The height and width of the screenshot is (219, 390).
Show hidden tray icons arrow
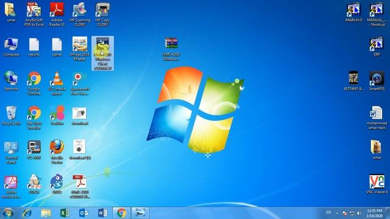click(337, 213)
